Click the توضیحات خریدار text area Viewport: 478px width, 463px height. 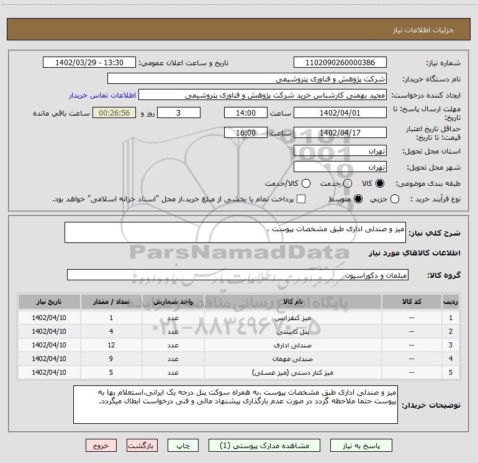click(235, 405)
